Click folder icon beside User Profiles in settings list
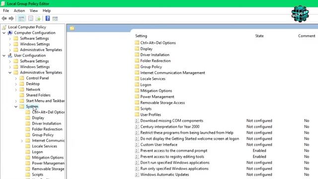Screen dimensions: 318x179 pos(137,114)
